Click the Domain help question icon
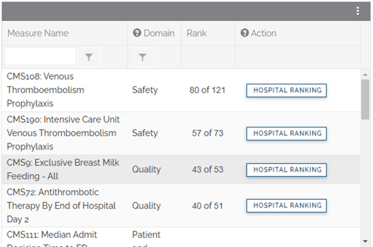This screenshot has width=373, height=247. tap(137, 33)
